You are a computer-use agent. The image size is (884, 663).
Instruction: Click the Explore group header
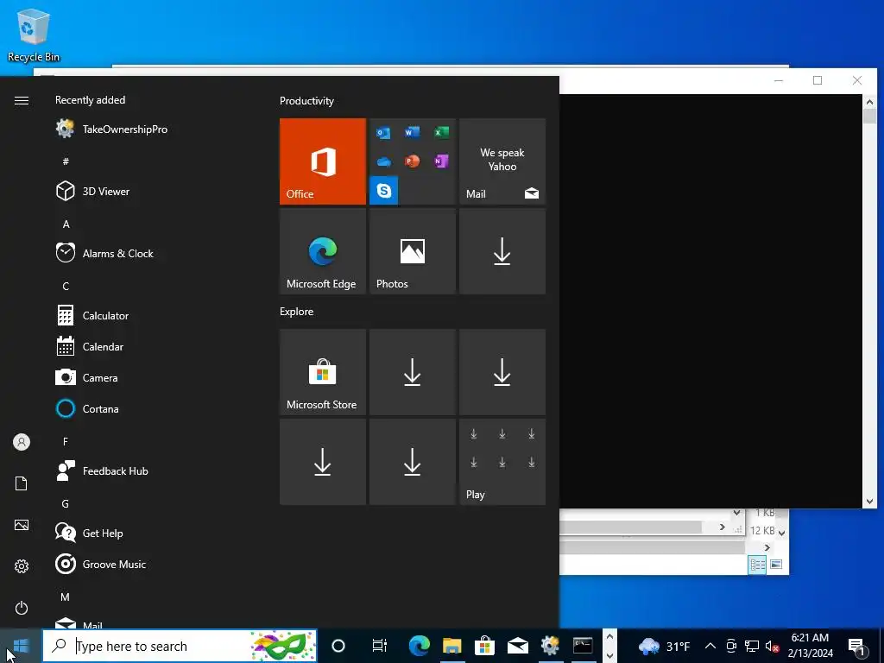[297, 312]
